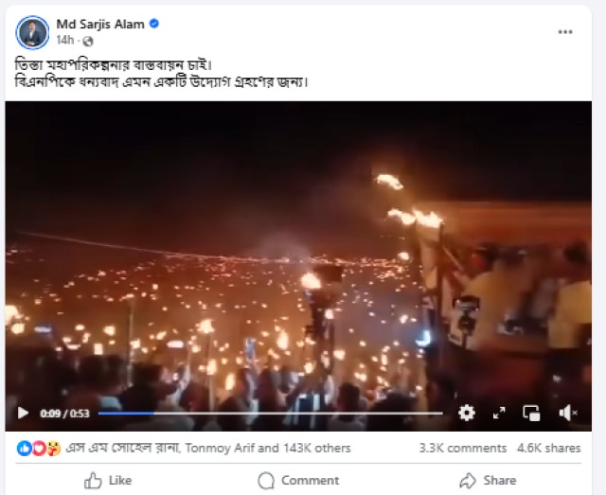This screenshot has height=495, width=606.
Task: Open video settings gear
Action: (467, 413)
